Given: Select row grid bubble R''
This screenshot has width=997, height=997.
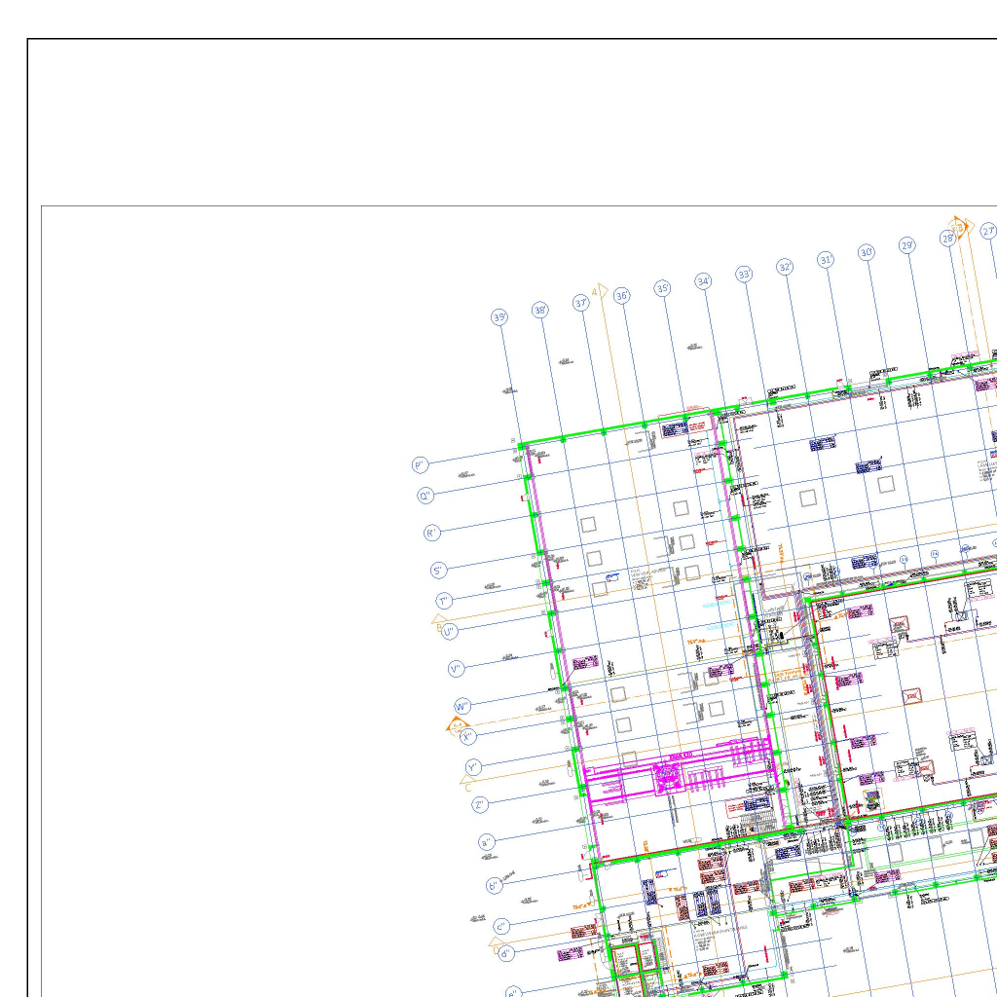Looking at the screenshot, I should [x=432, y=533].
